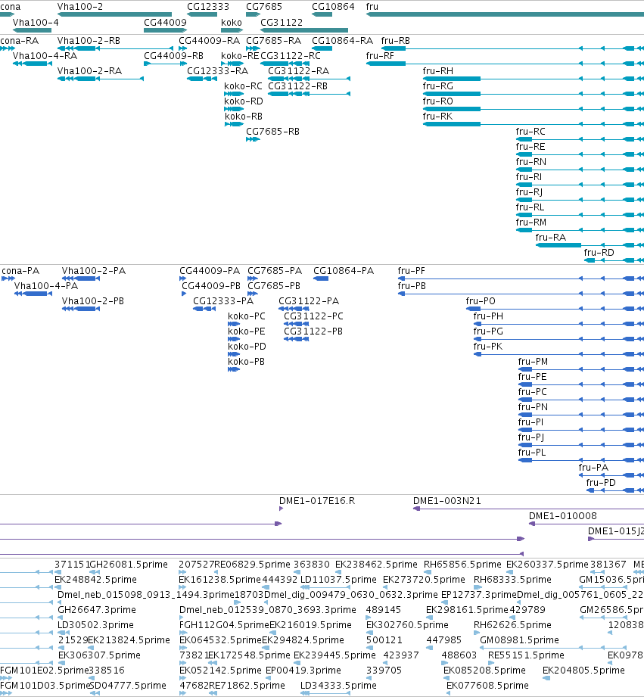The image size is (644, 697).
Task: Select the CG12333-PA protein
Action: click(204, 309)
